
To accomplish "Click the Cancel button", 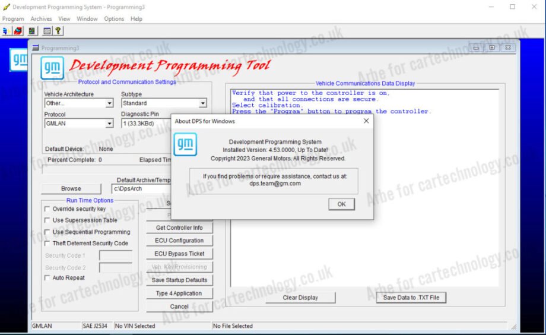I will coord(179,306).
